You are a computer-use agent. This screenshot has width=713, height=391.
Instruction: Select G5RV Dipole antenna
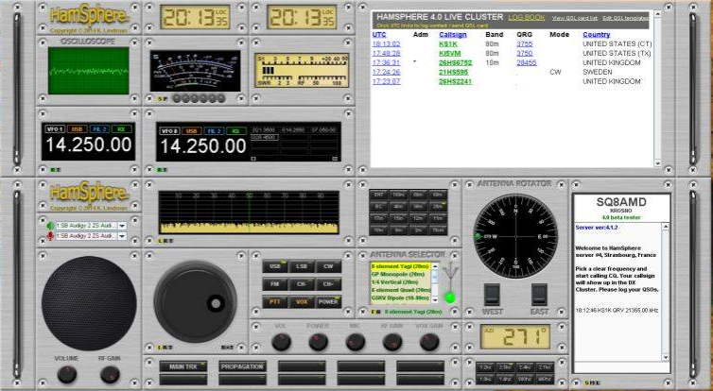click(x=401, y=298)
